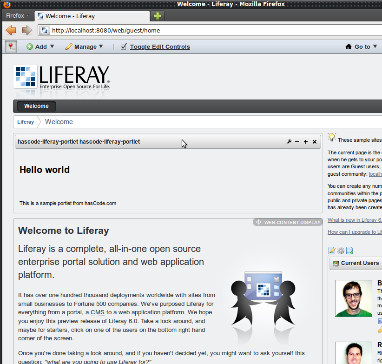The height and width of the screenshot is (364, 382).
Task: Remove the hascode-liferay-portlet with the X icon
Action: pos(315,142)
